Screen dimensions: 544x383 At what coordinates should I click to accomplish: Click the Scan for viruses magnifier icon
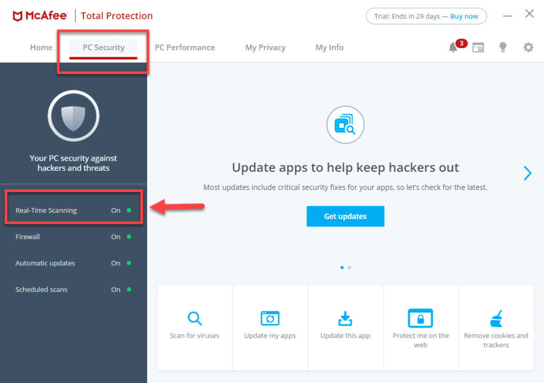coord(194,318)
